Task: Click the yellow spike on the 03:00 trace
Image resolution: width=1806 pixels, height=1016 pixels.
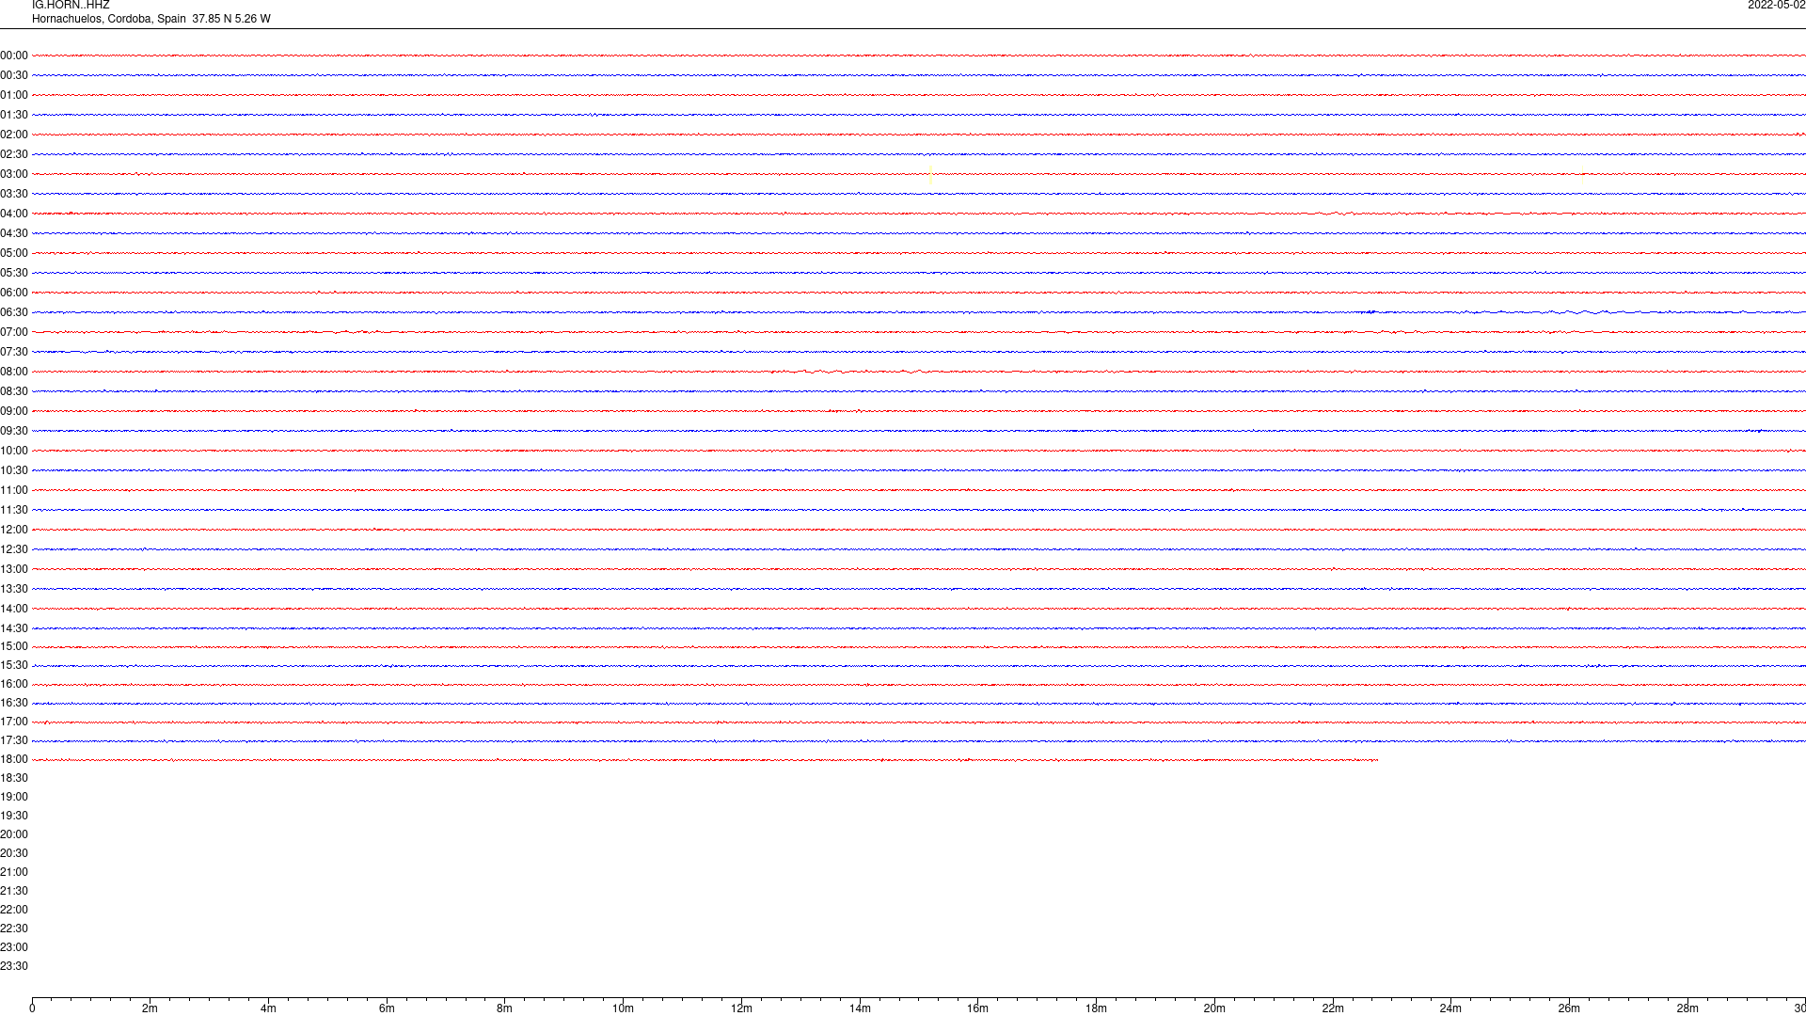Action: point(930,174)
